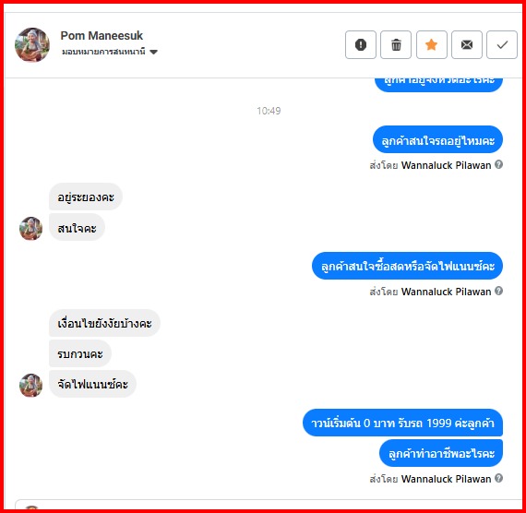526x513 pixels.
Task: Click customer avatar beside สนใจคะ message
Action: click(30, 229)
